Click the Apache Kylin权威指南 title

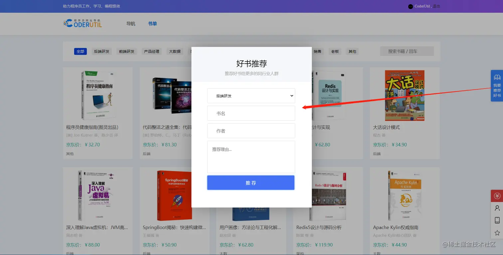point(396,227)
